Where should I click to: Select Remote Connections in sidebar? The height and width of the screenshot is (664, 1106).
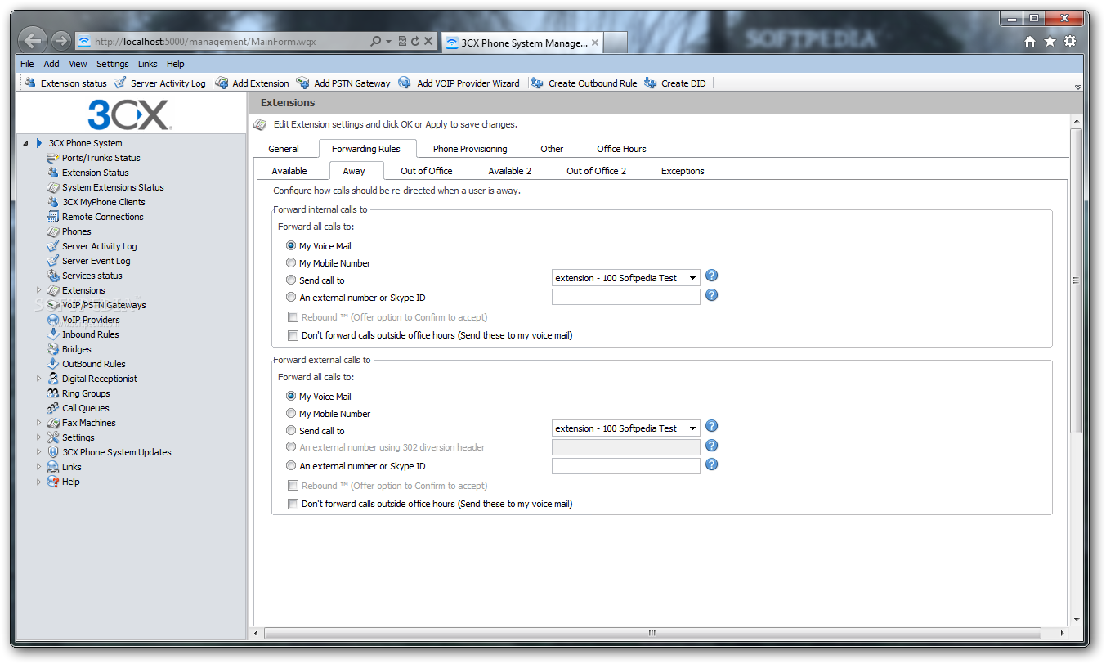102,217
